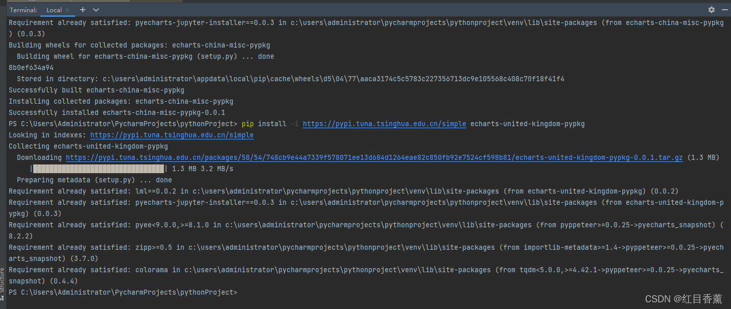
Task: Click the Building wheel for echarts-china-misc-pypkg line
Action: click(x=146, y=57)
